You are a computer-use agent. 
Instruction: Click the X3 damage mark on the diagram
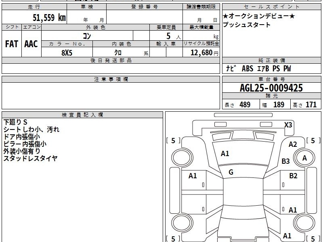coord(288,125)
